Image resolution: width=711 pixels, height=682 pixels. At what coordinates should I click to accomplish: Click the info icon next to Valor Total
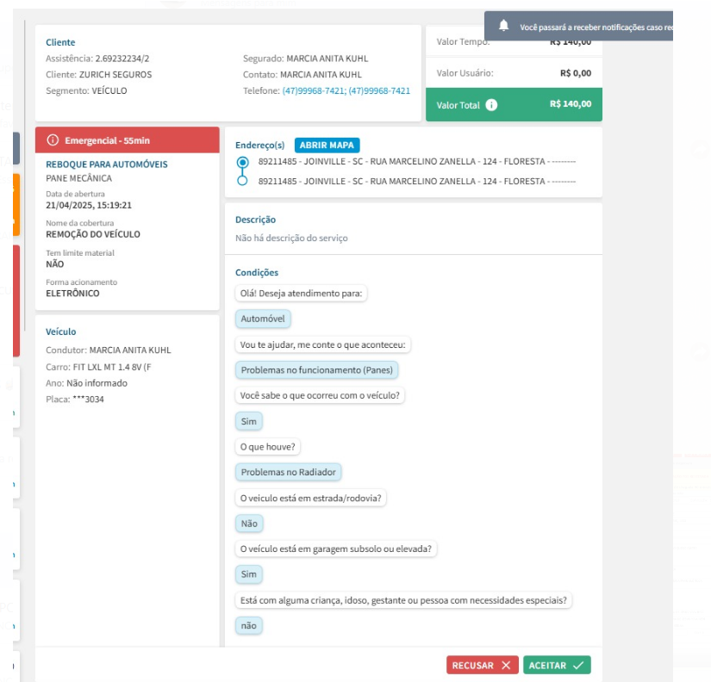click(x=491, y=105)
